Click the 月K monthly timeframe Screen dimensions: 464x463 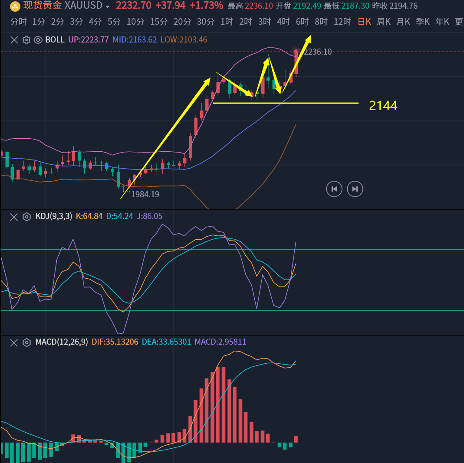coord(403,22)
